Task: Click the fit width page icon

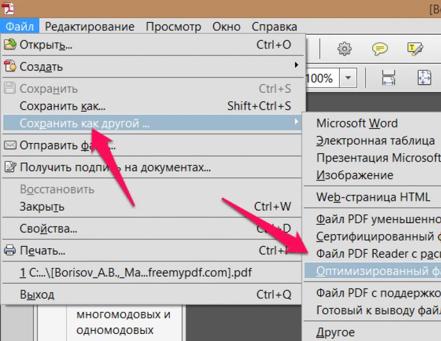Action: 389,77
